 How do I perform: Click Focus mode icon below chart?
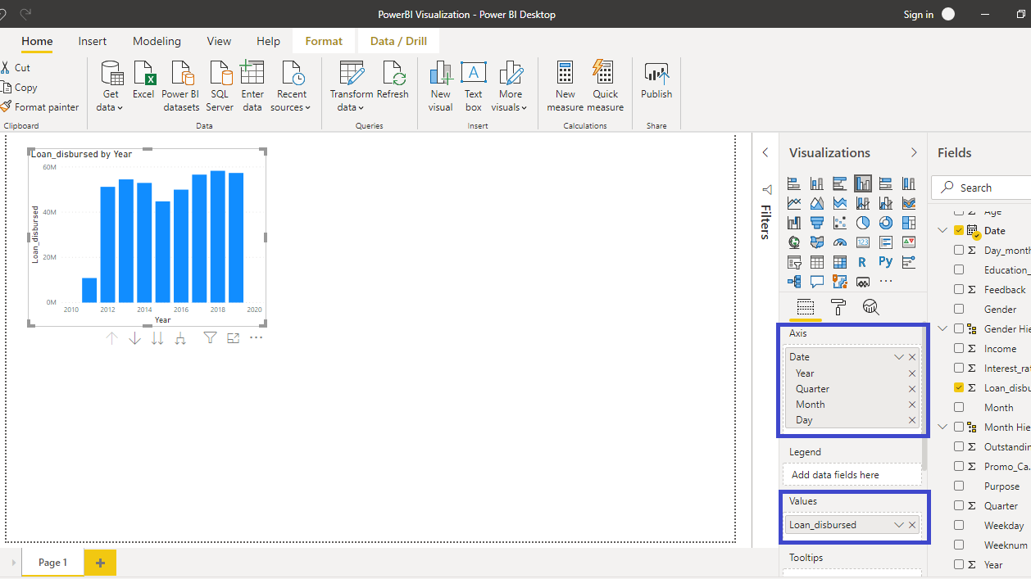[x=233, y=338]
